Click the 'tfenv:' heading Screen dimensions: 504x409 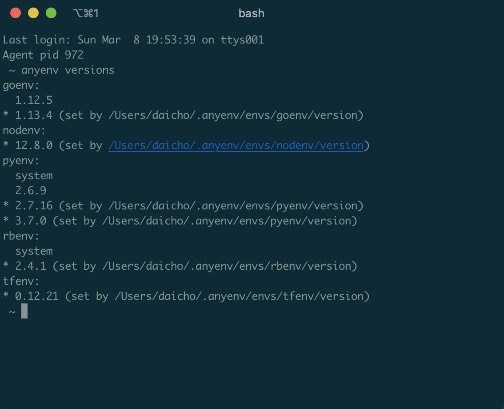pyautogui.click(x=21, y=281)
